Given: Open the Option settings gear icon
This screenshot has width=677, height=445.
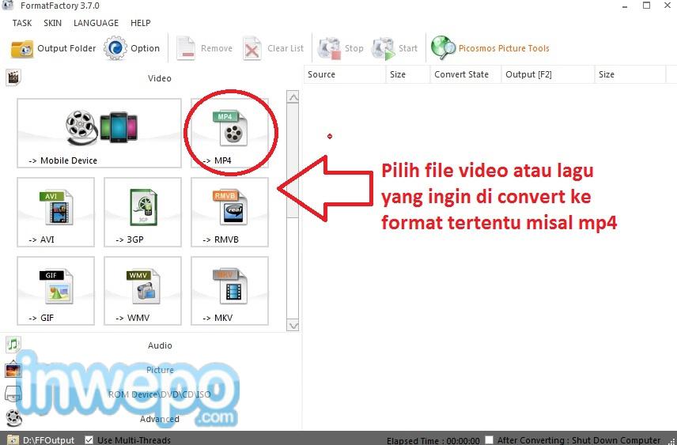Looking at the screenshot, I should pyautogui.click(x=115, y=48).
